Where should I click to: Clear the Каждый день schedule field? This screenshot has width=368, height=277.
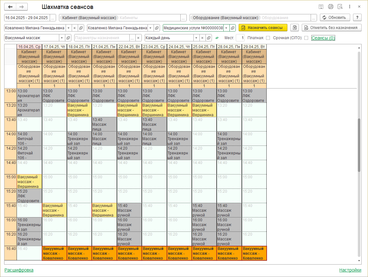click(202, 38)
